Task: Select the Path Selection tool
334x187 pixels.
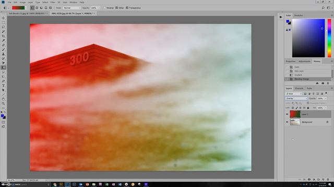Action: 3,90
